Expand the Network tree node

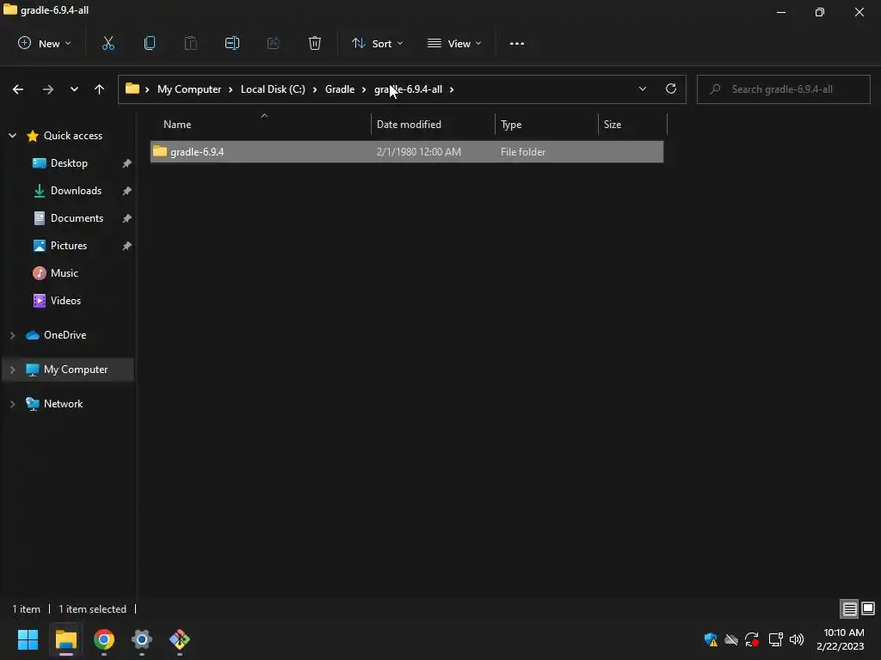click(x=12, y=404)
